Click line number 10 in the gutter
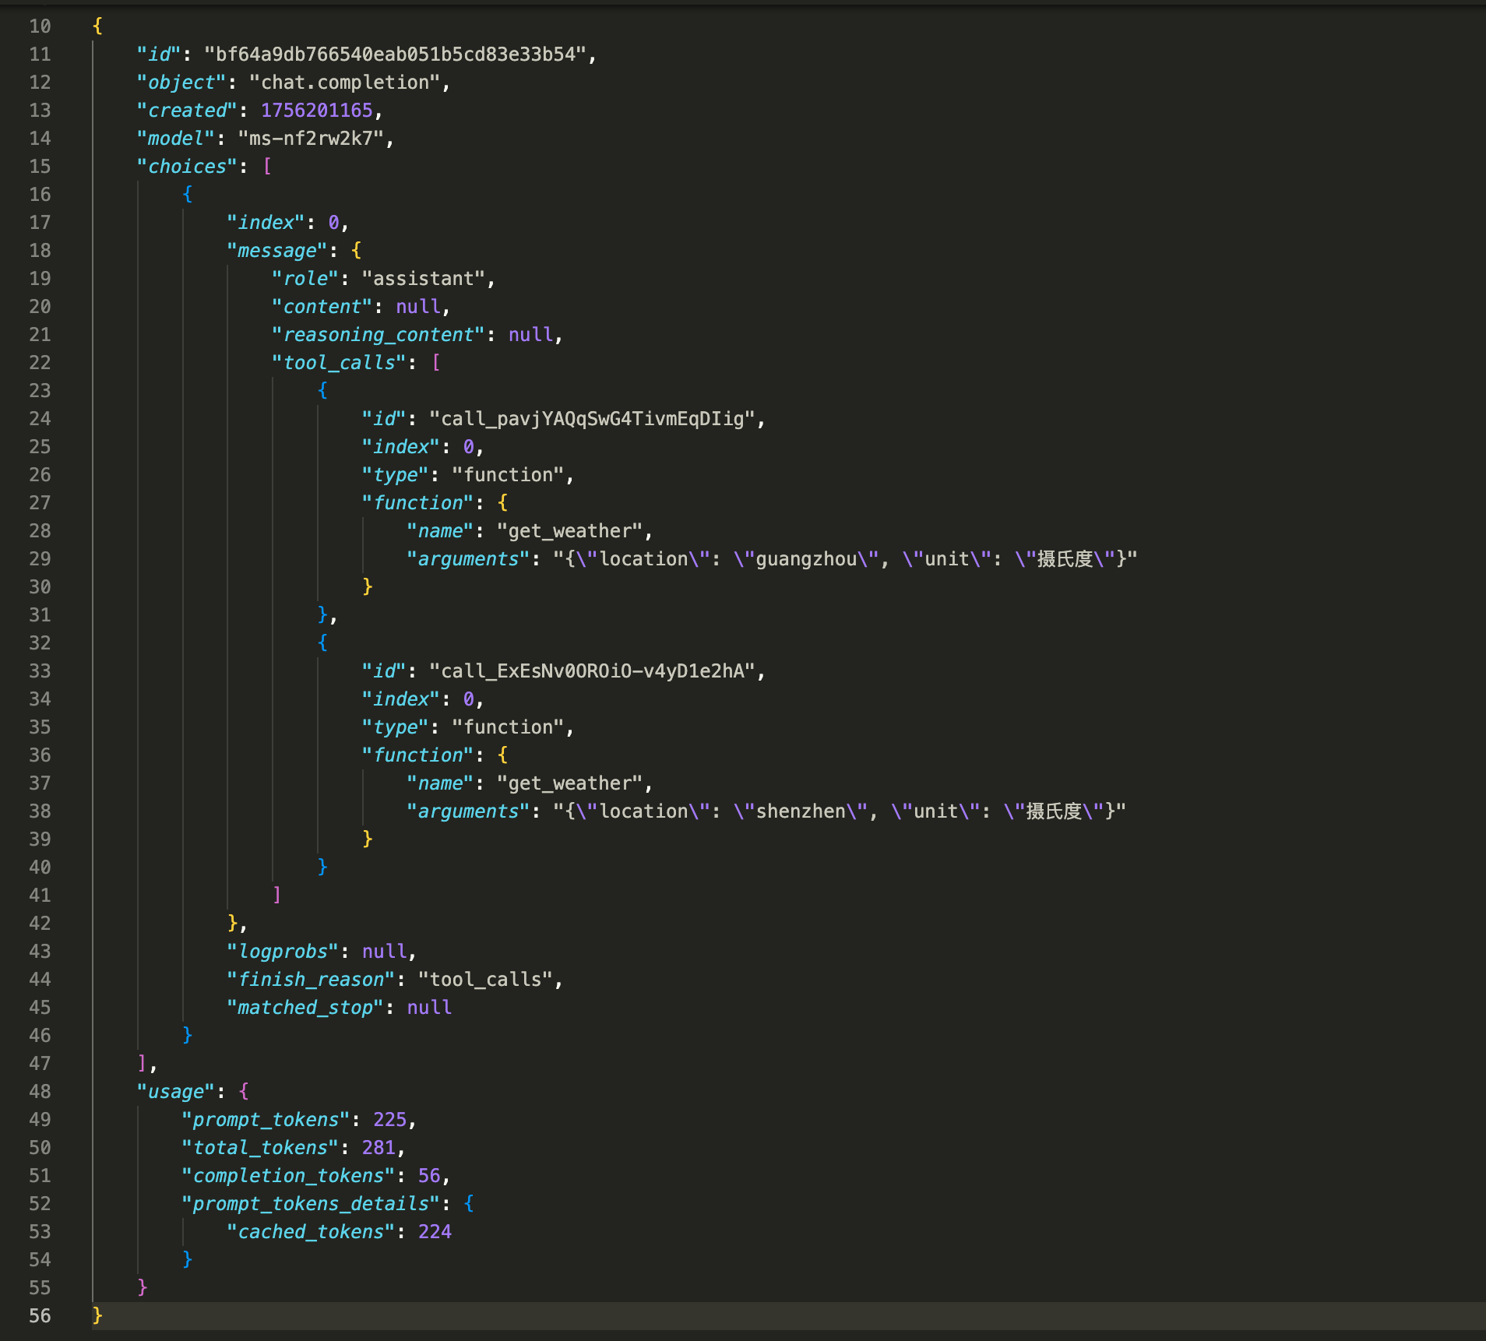 [x=40, y=26]
